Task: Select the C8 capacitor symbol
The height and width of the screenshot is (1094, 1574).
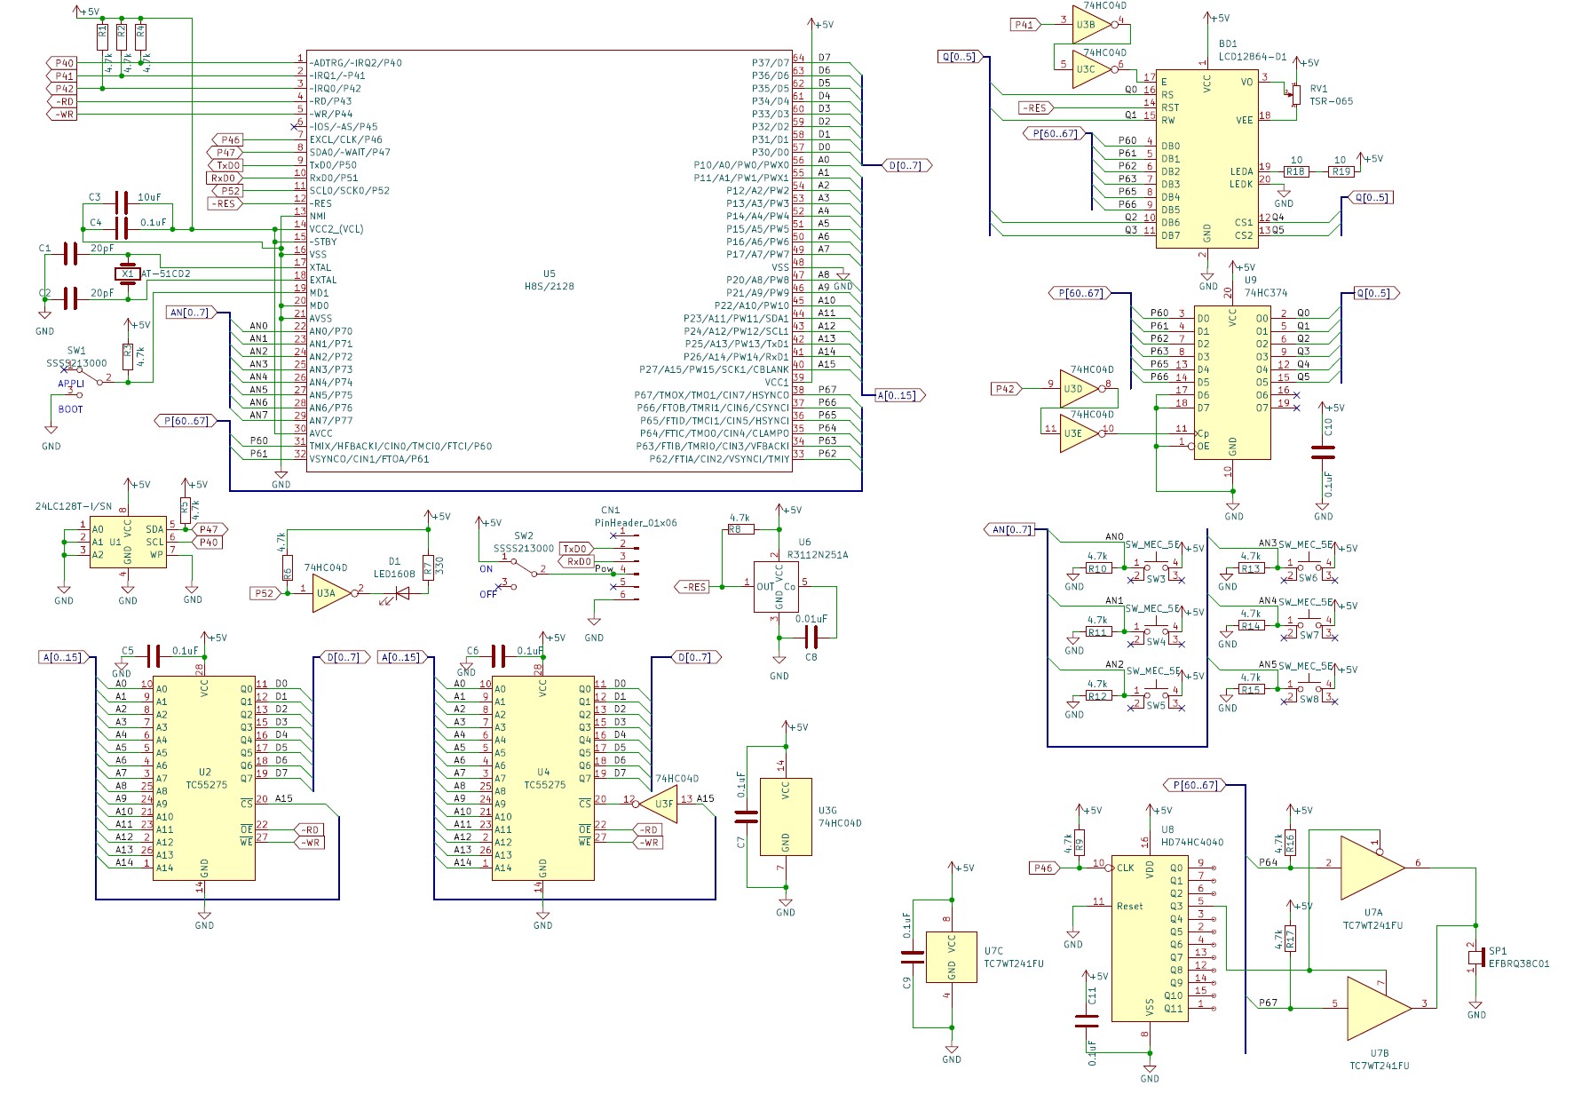Action: [x=811, y=637]
